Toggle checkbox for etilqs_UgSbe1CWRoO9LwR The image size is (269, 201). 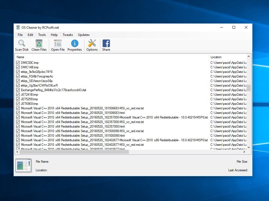(x=18, y=85)
